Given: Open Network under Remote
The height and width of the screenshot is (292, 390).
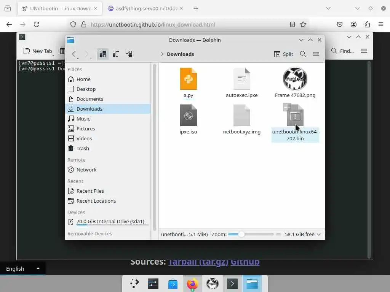Looking at the screenshot, I should (108, 170).
